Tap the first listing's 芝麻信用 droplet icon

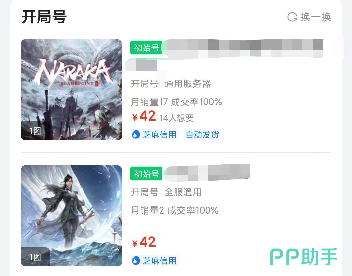[136, 135]
